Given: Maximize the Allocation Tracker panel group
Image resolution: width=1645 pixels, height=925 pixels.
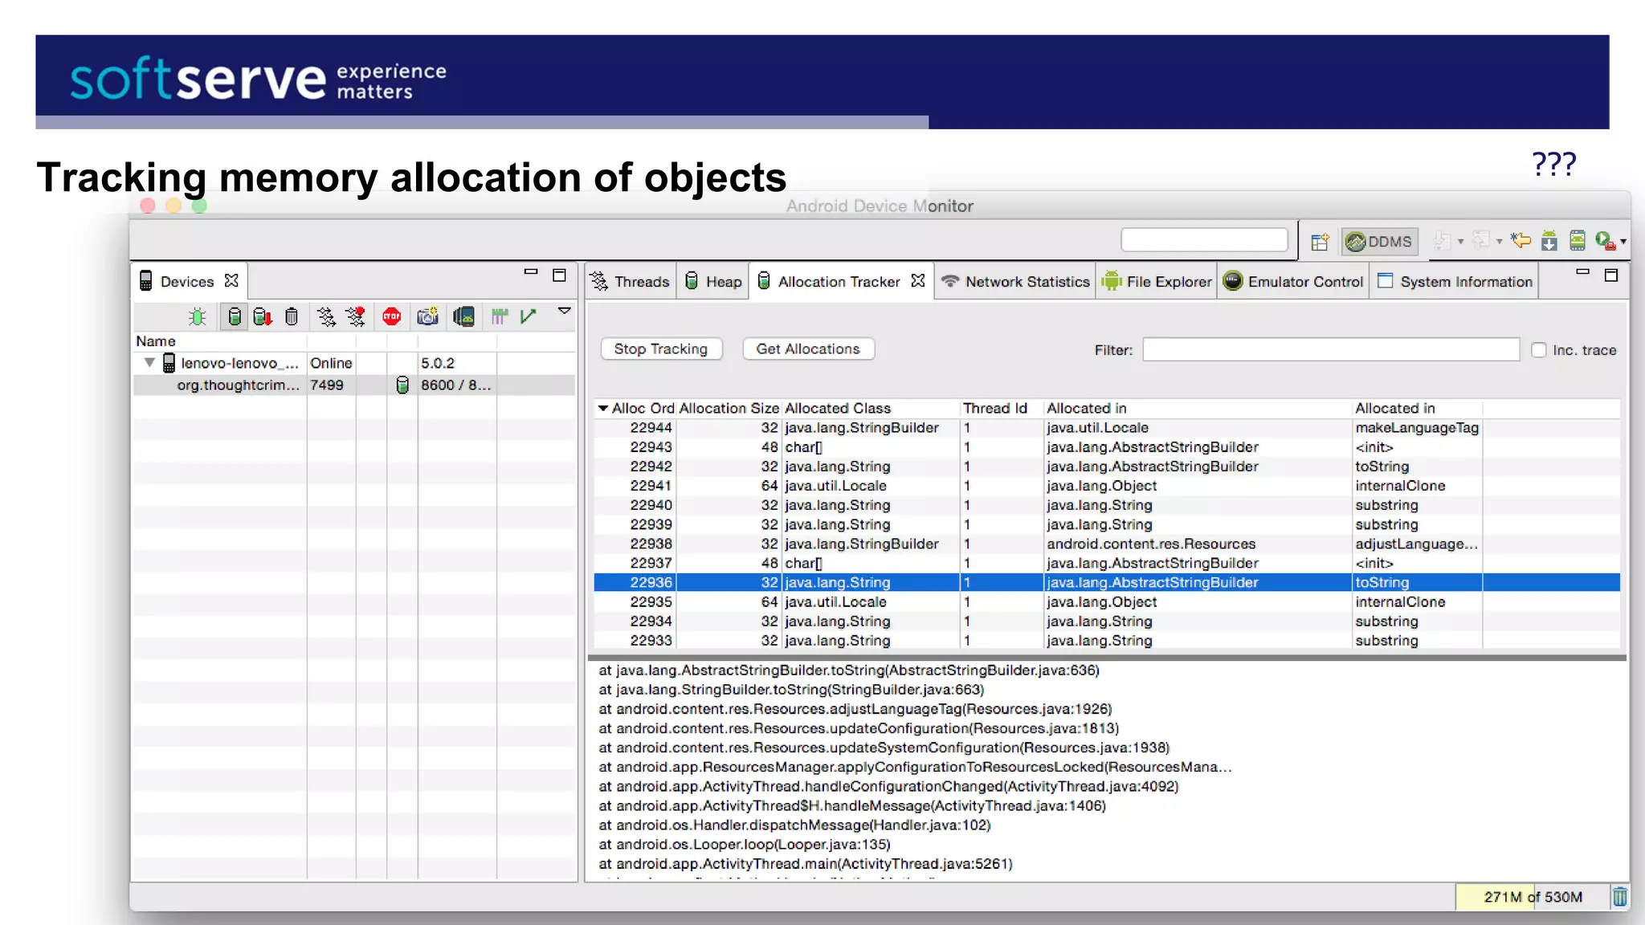Looking at the screenshot, I should 1611,275.
